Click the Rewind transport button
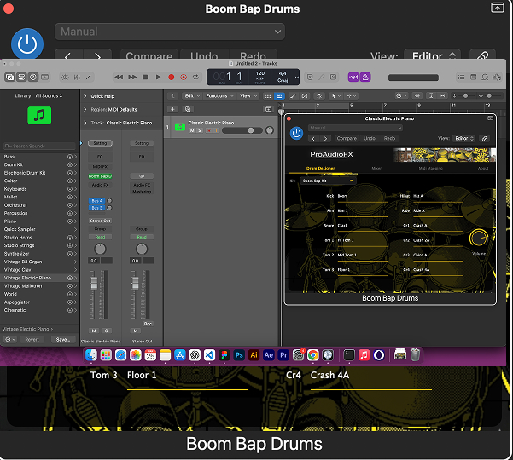Image resolution: width=513 pixels, height=460 pixels. tap(119, 77)
